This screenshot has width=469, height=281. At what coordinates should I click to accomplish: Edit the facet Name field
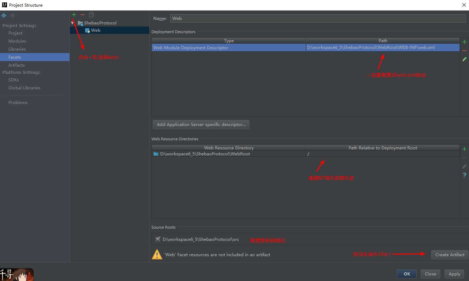tap(318, 19)
